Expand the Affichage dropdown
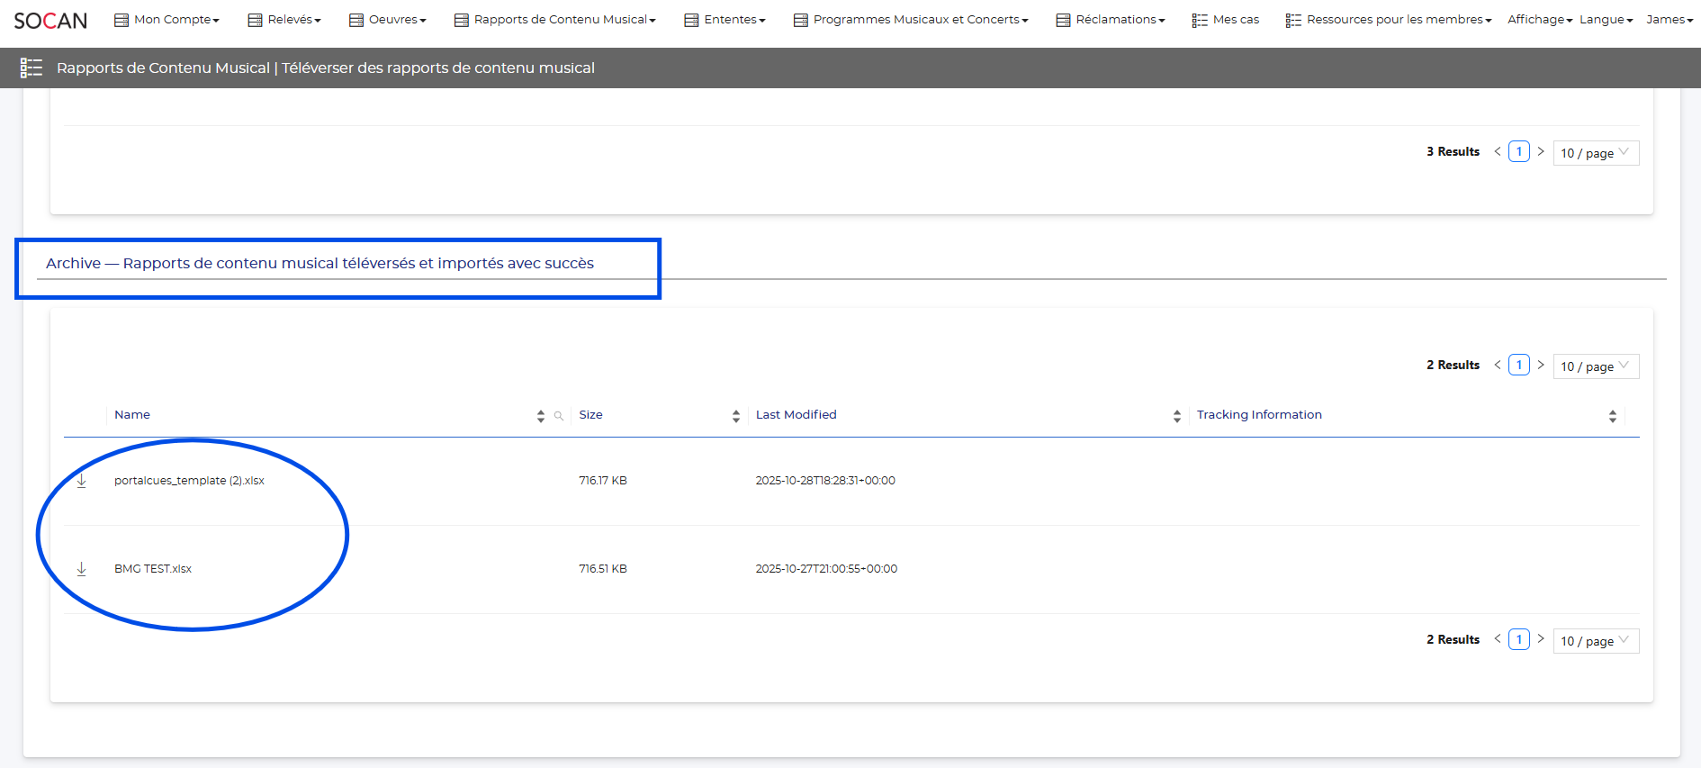1701x768 pixels. pos(1539,20)
